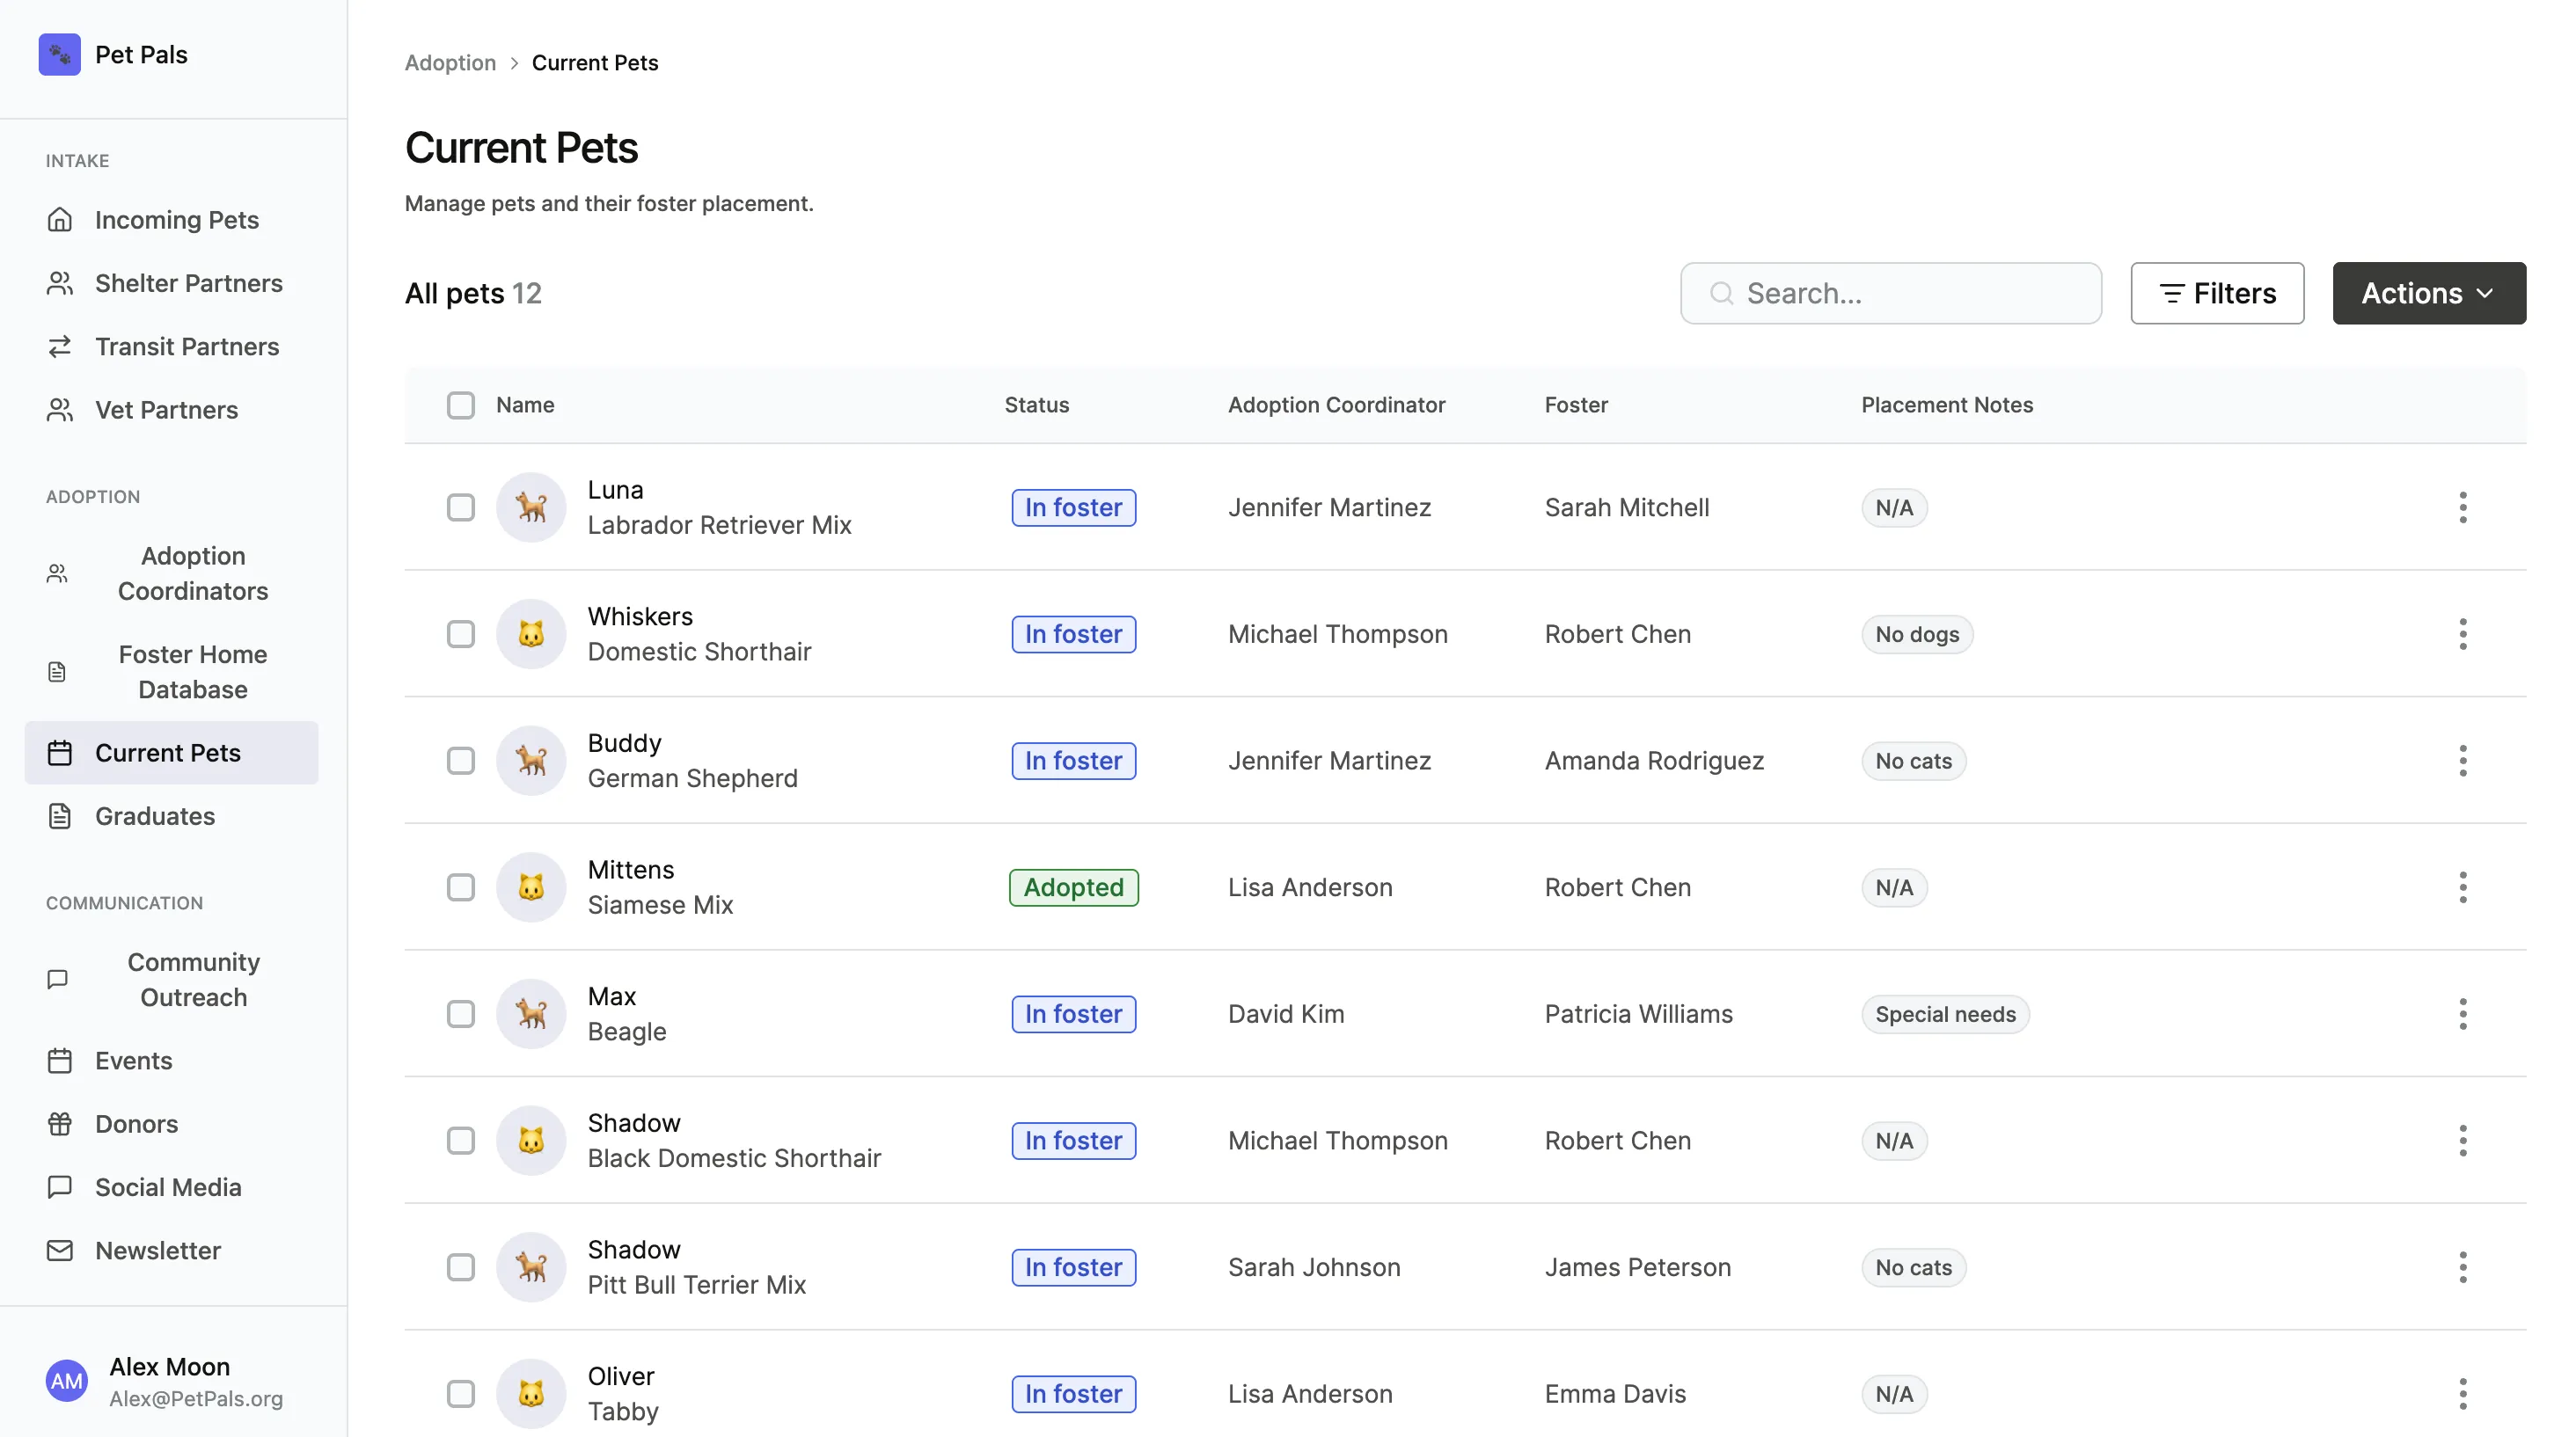Open Donors section
The height and width of the screenshot is (1437, 2576).
click(172, 1124)
